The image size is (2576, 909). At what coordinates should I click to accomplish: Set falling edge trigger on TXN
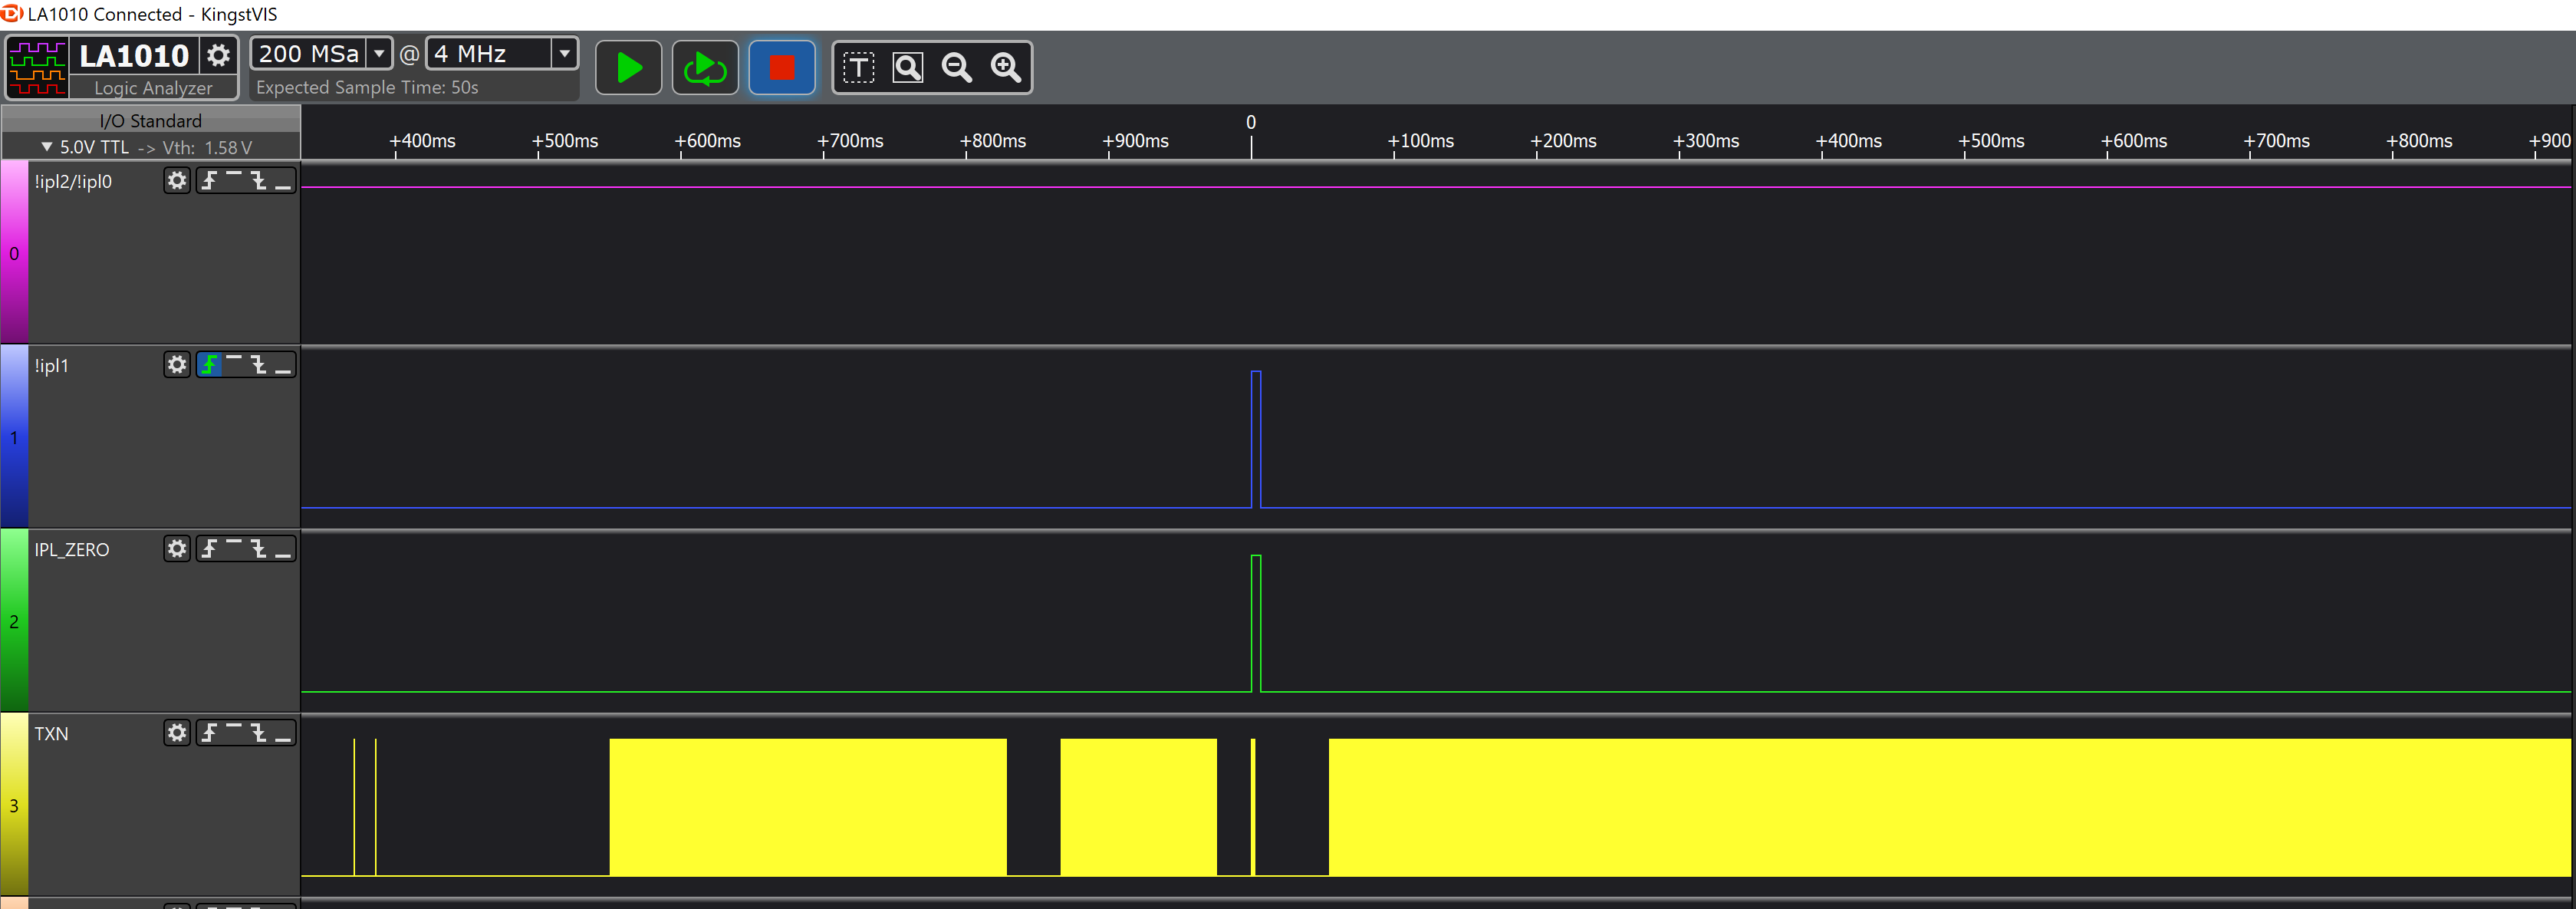258,733
